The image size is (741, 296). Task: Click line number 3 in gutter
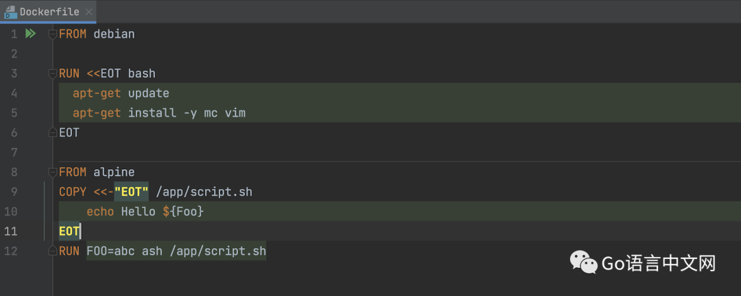[x=14, y=73]
